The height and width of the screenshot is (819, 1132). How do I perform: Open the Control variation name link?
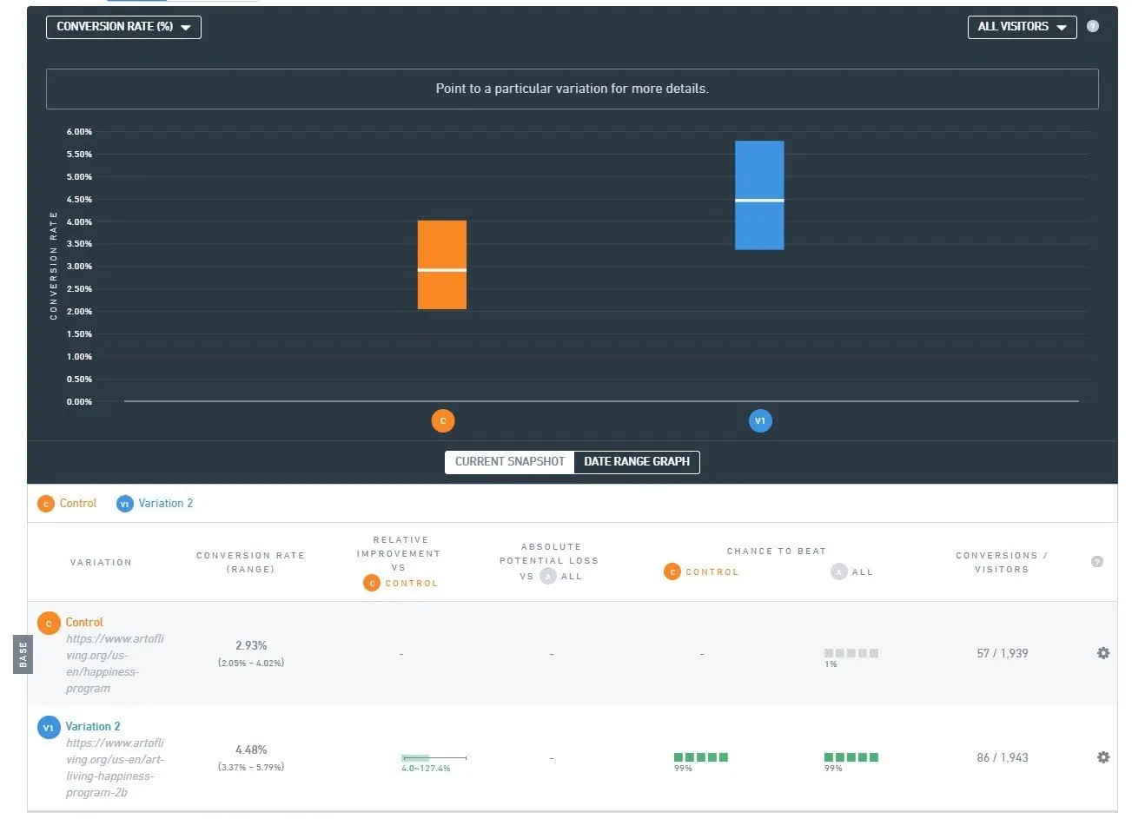click(84, 623)
